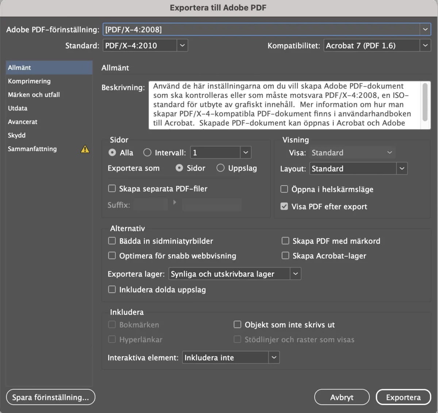438x413 pixels.
Task: Choose Uppslag export radio button
Action: [220, 168]
